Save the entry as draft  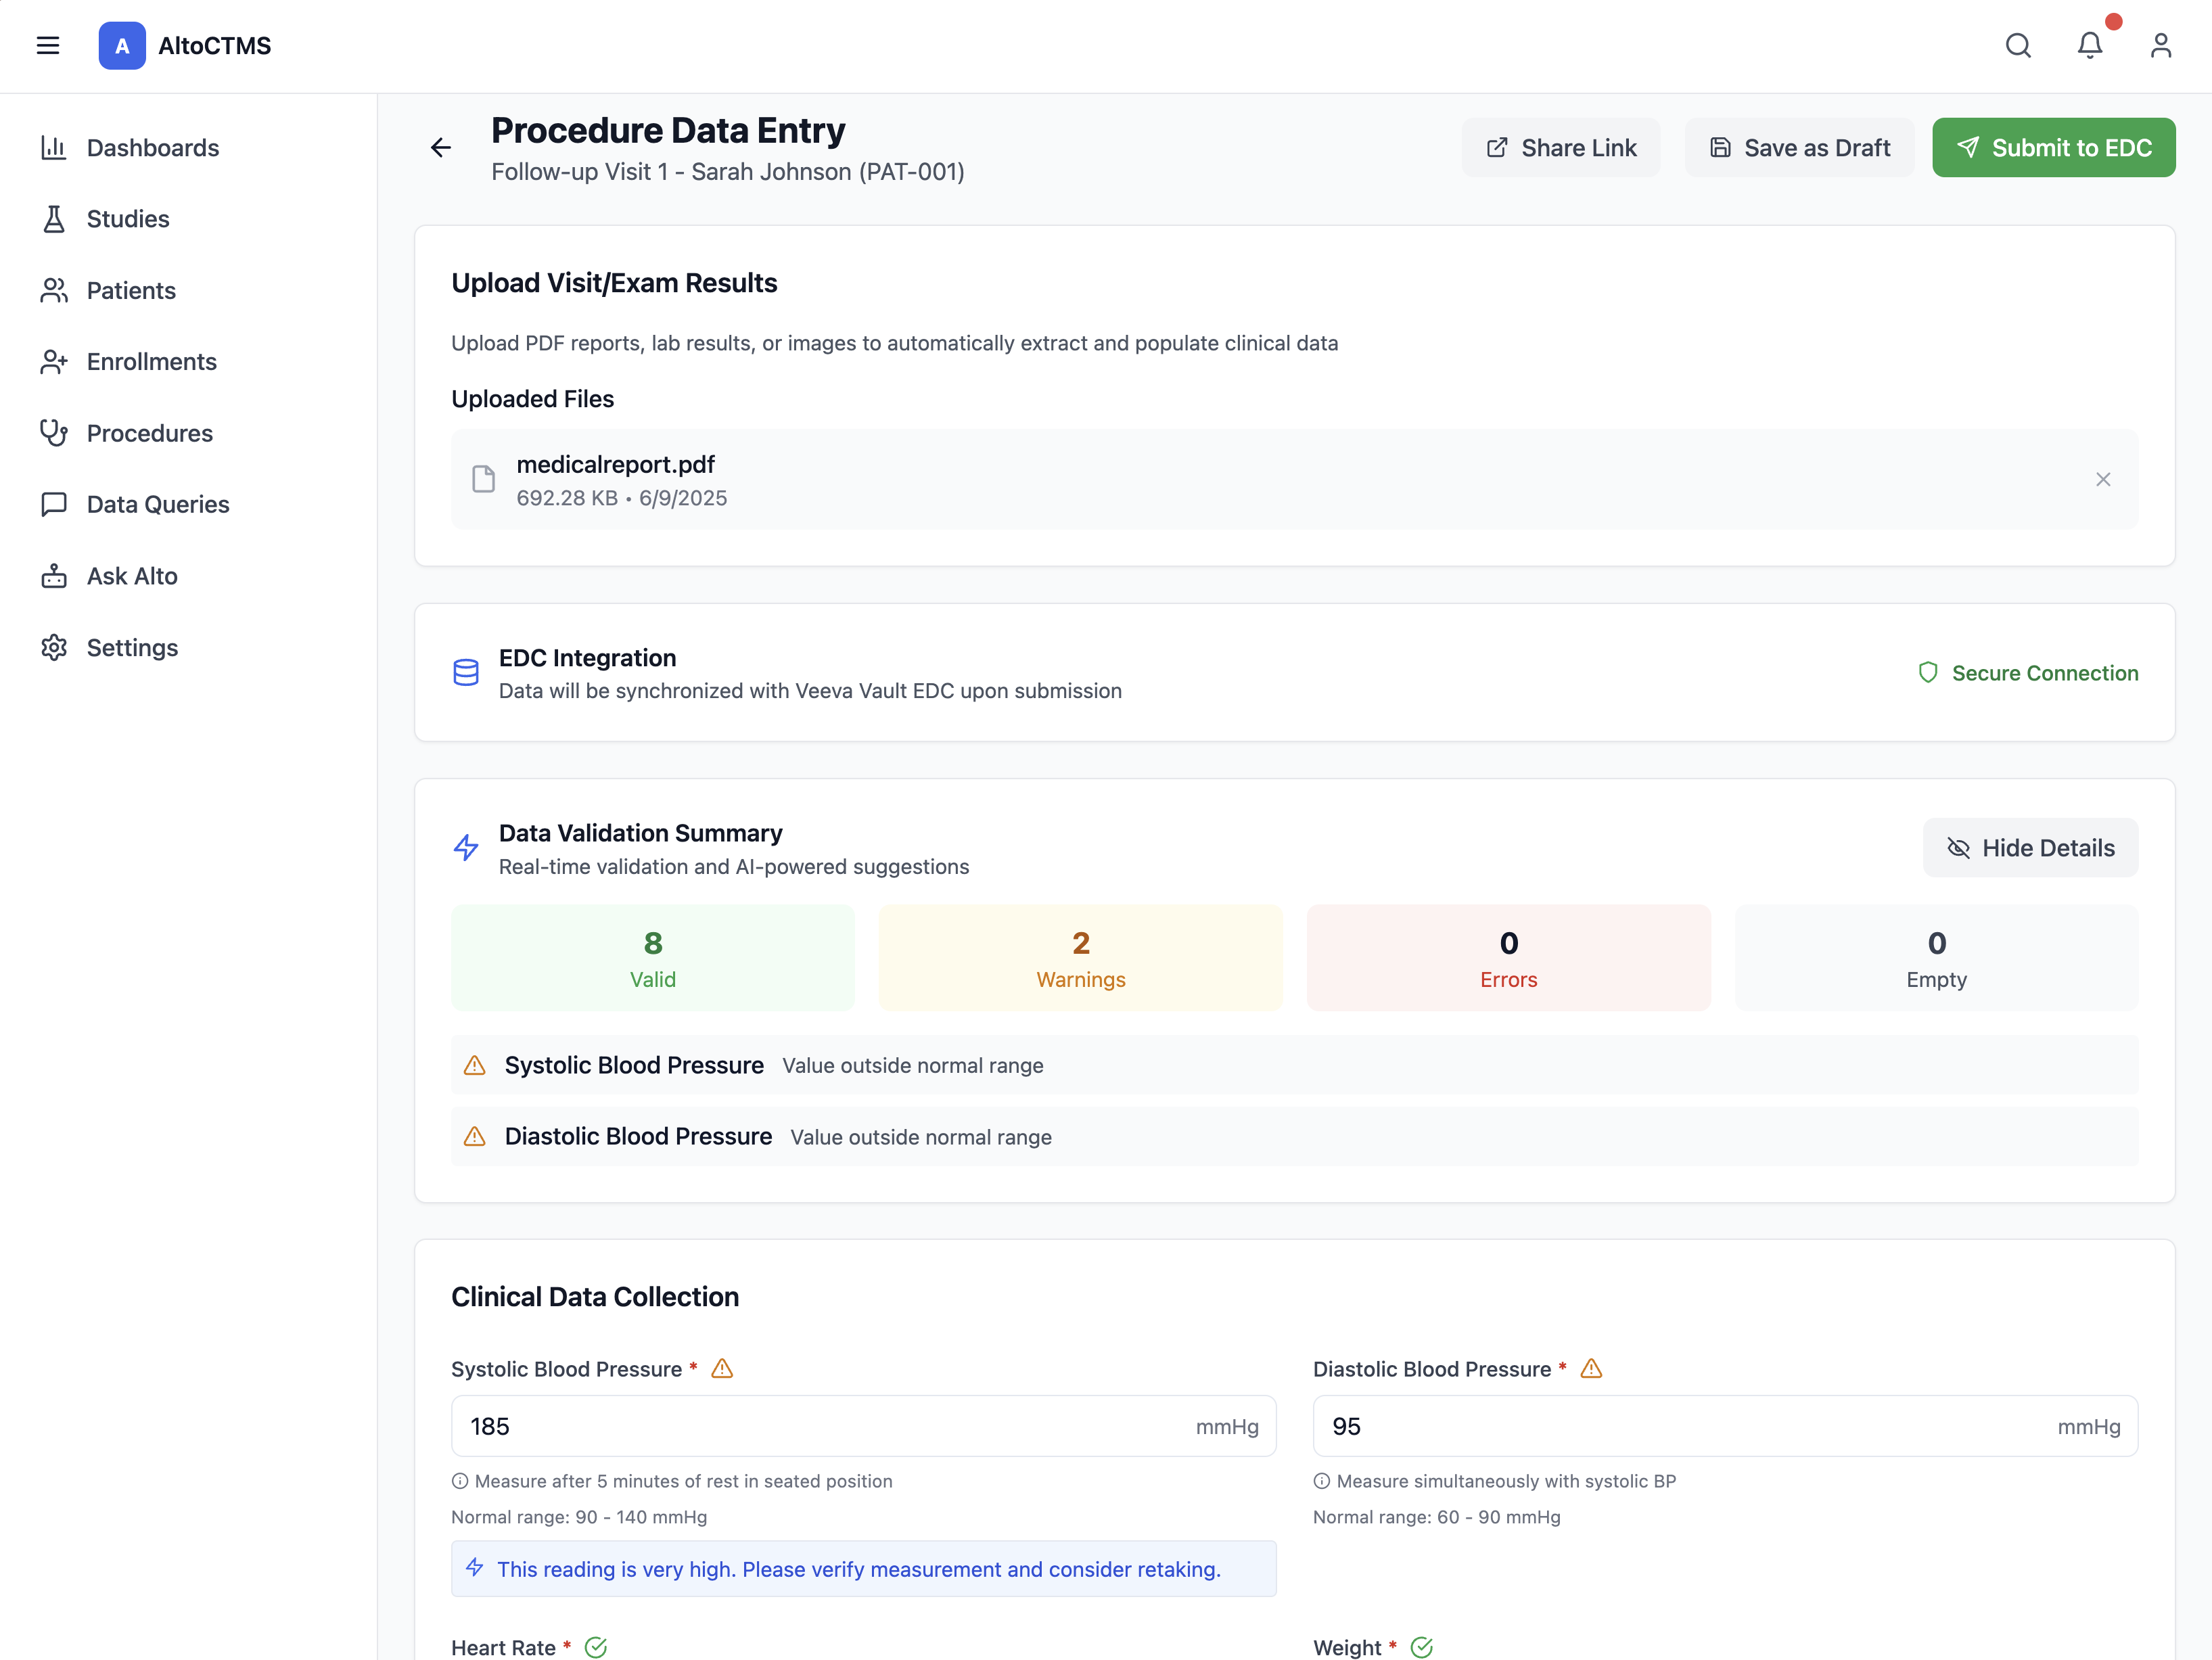[x=1799, y=147]
